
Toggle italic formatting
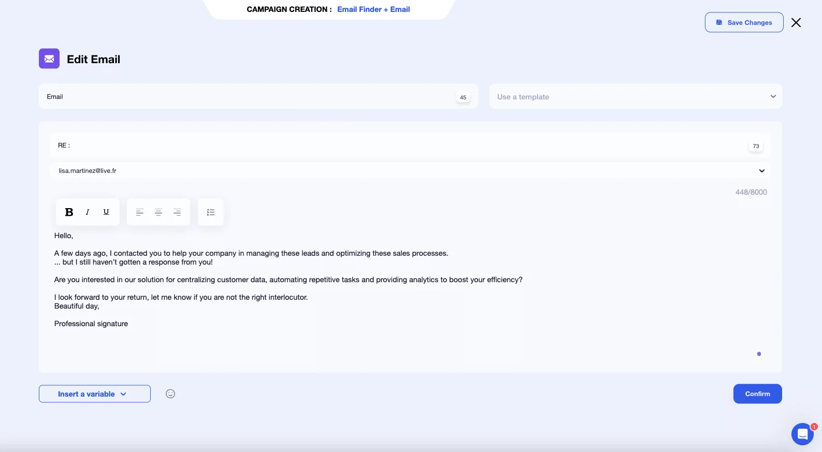coord(88,212)
